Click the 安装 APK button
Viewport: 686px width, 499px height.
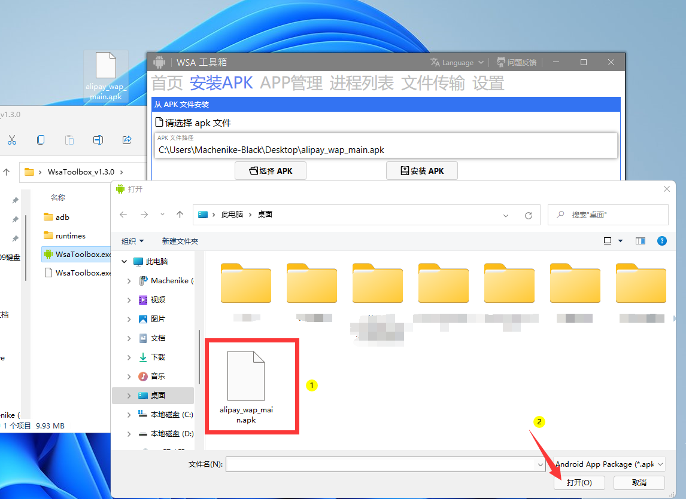422,171
